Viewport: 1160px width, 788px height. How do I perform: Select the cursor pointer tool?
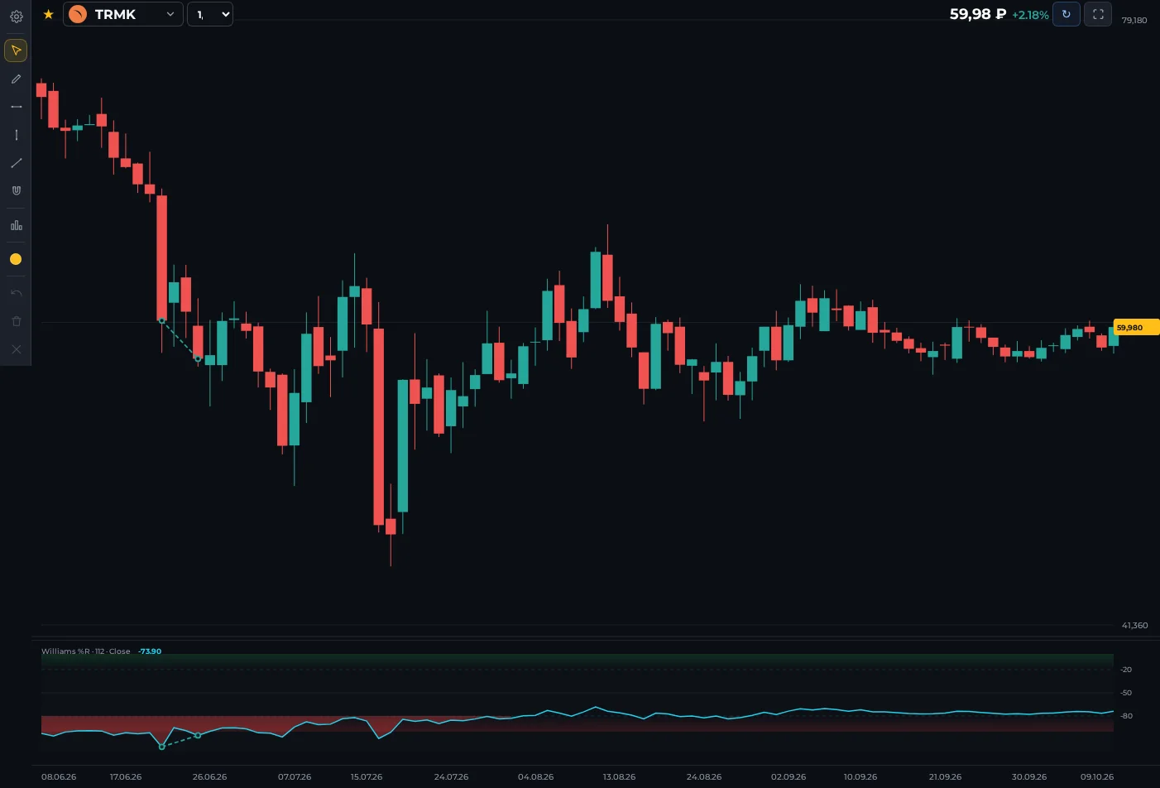(16, 50)
